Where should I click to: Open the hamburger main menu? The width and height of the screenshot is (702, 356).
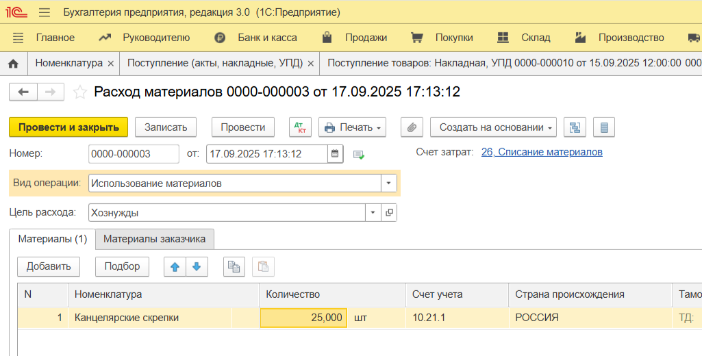45,13
